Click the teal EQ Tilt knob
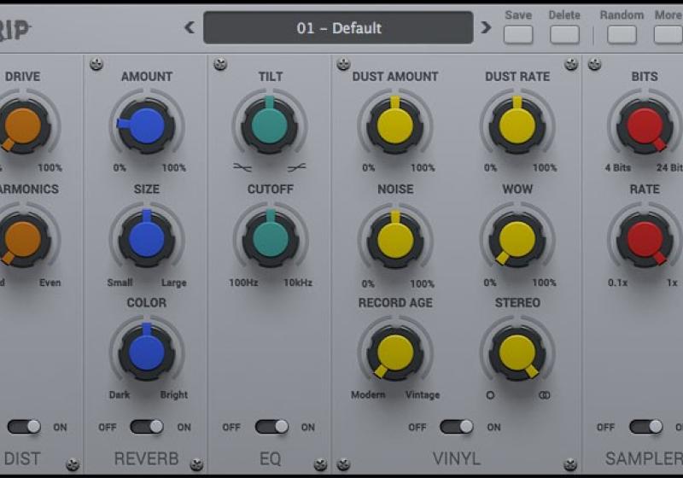The width and height of the screenshot is (683, 478). pyautogui.click(x=270, y=125)
